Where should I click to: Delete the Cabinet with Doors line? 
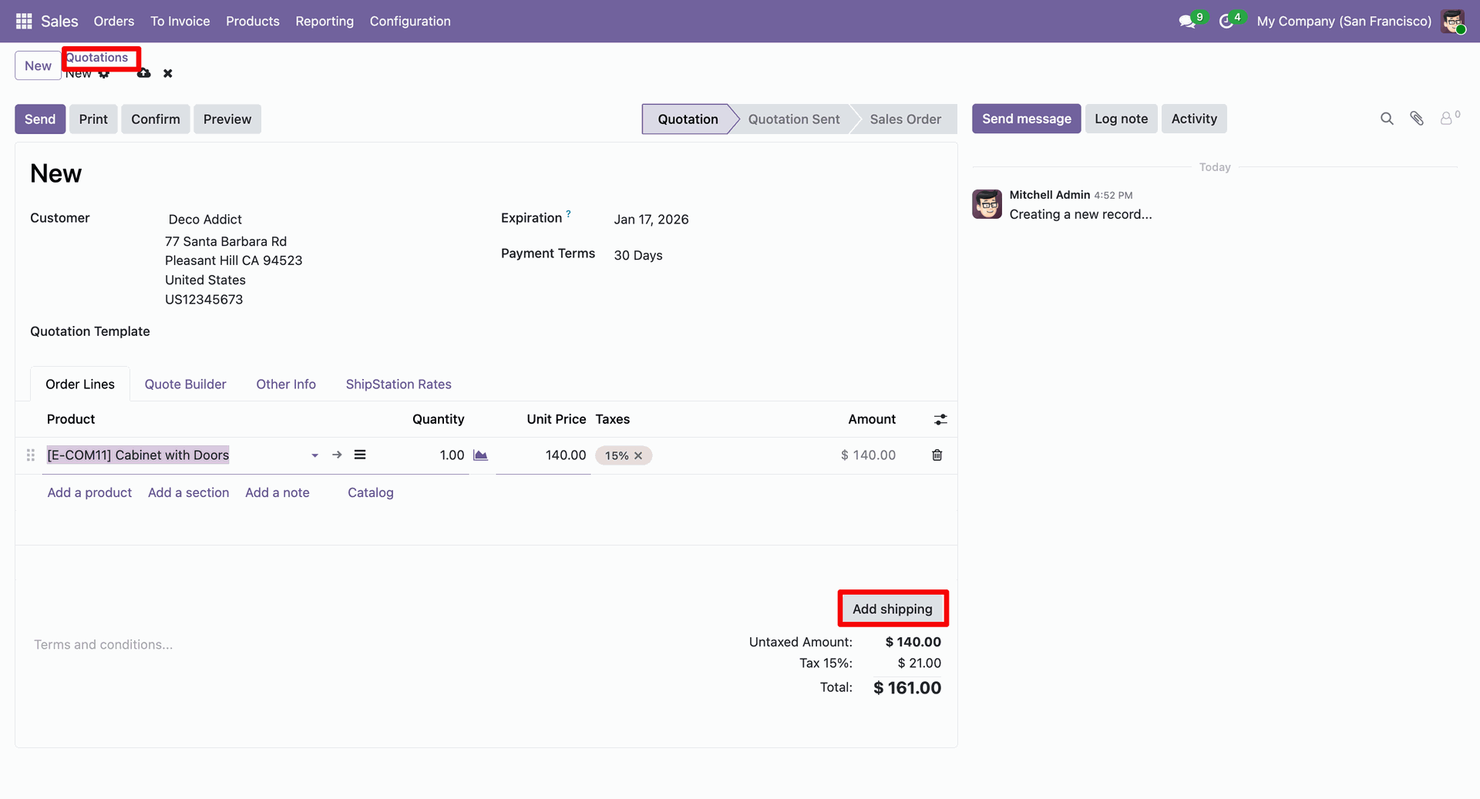[937, 455]
